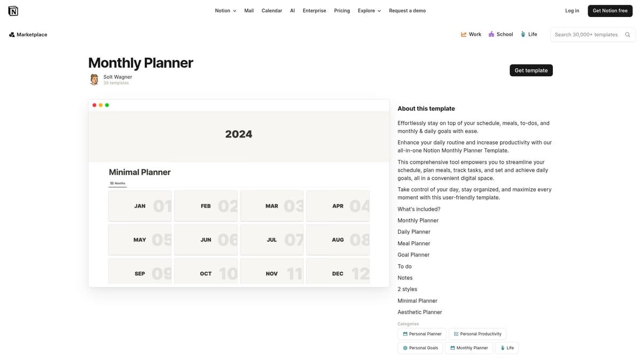The image size is (641, 360).
Task: Select the Months tab in the planner preview
Action: click(x=118, y=183)
